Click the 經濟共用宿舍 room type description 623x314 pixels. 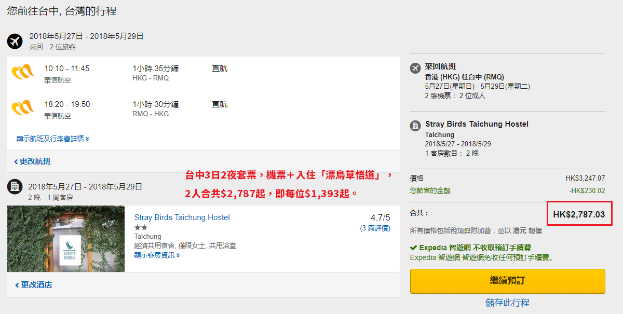tap(185, 245)
